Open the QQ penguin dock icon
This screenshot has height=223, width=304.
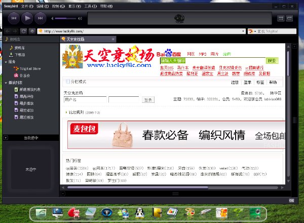point(140,213)
